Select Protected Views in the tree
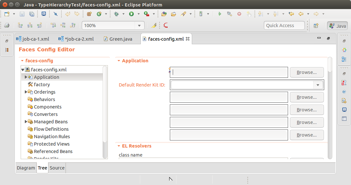The height and width of the screenshot is (185, 351). pos(51,144)
